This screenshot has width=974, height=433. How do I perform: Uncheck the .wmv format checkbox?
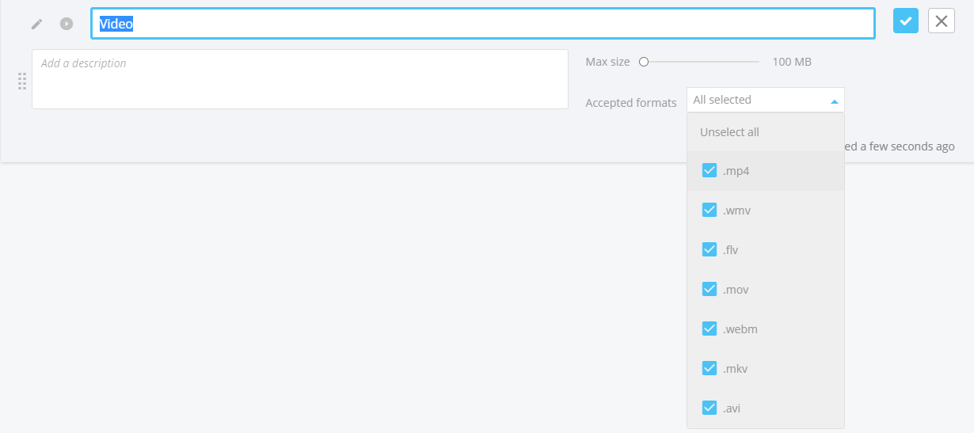[x=710, y=211]
